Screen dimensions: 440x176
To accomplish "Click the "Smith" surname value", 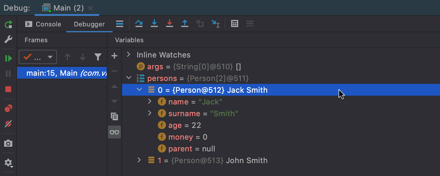I will (224, 114).
